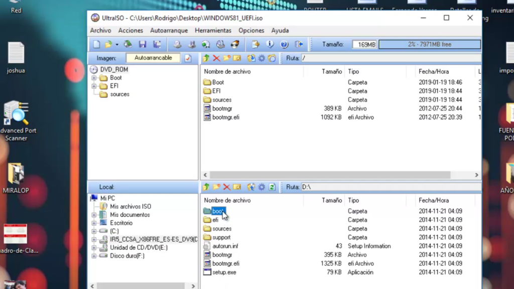Open the dropdown arrow beside Open icon
Screen dimensions: 514x289
pyautogui.click(x=116, y=45)
